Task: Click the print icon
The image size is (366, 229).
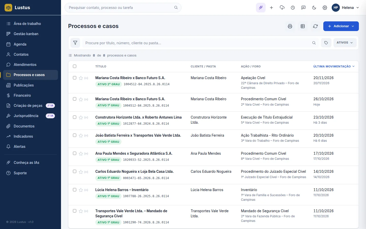Action: (290, 26)
